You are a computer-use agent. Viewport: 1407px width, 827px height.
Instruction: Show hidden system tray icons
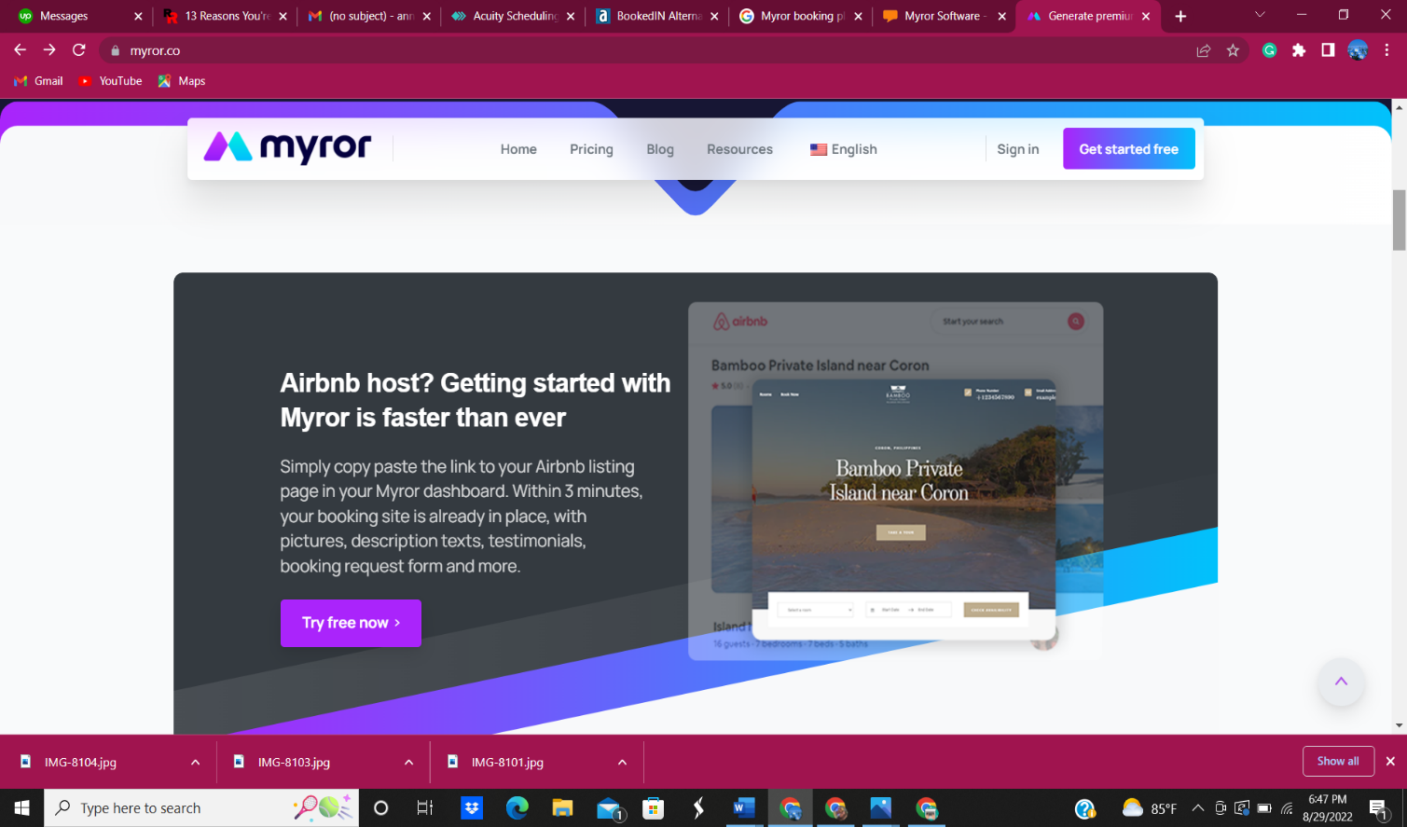1198,807
